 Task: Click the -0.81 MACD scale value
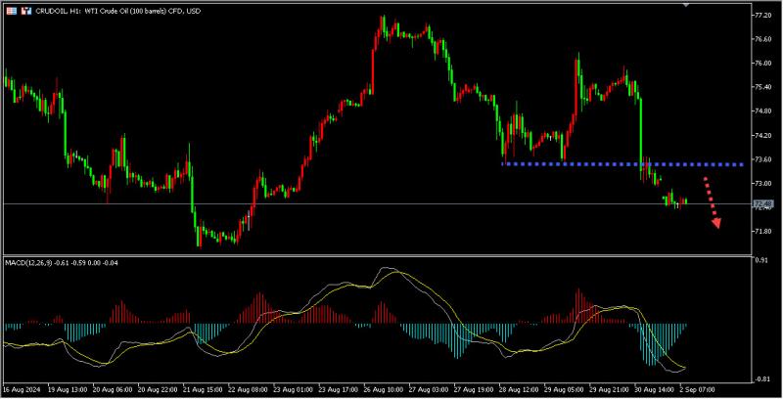(x=760, y=379)
